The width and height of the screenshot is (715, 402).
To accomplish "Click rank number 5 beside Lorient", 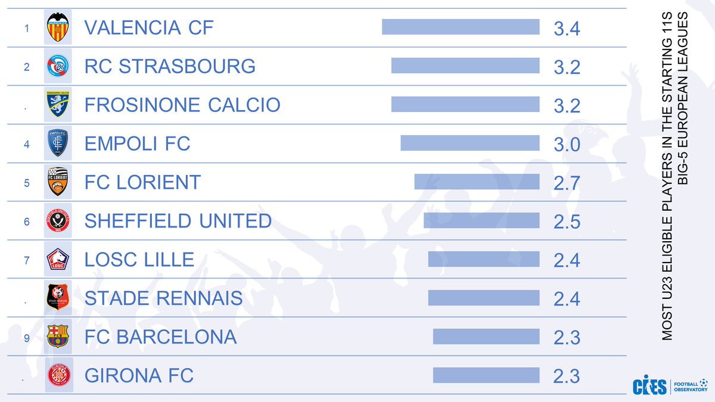I will (26, 183).
